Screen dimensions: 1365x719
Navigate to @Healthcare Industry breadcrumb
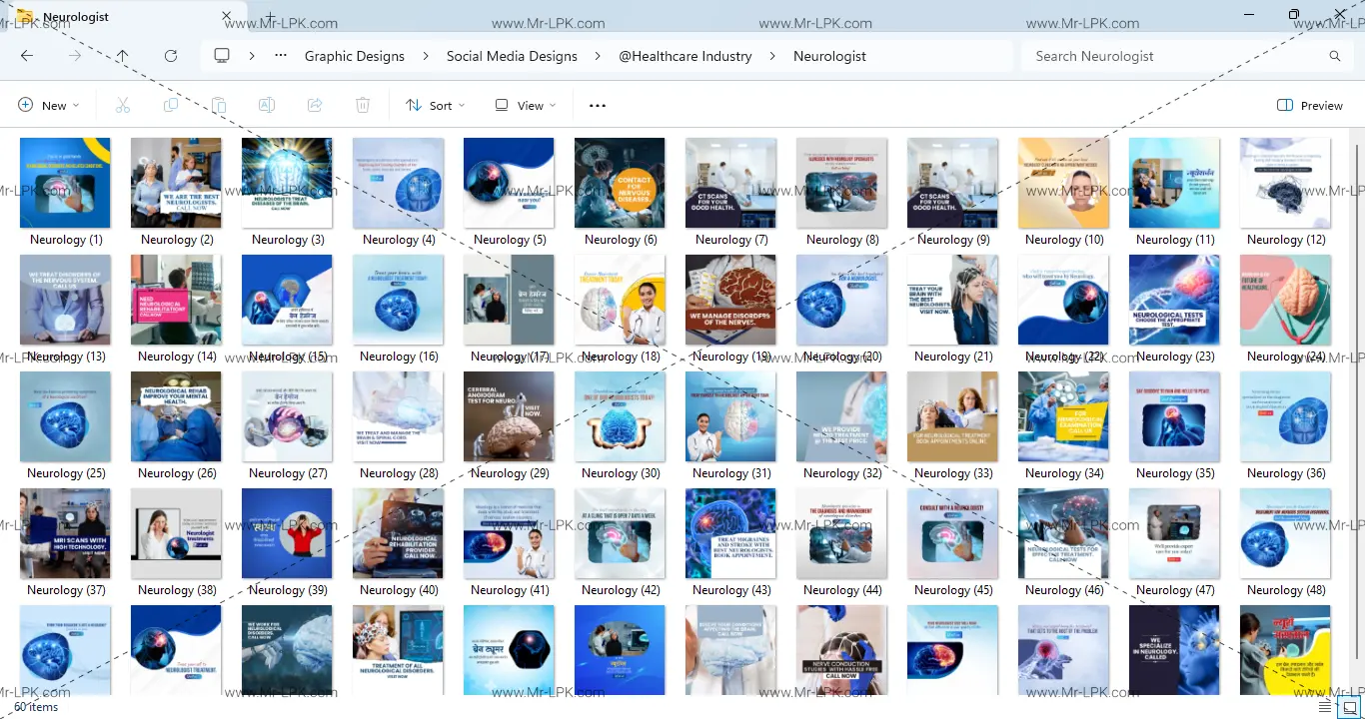(x=684, y=56)
